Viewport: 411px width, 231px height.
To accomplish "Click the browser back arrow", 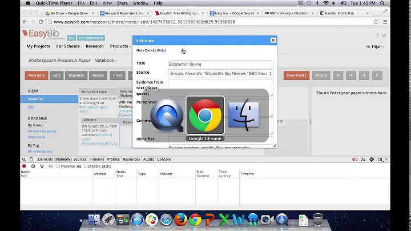I will pos(25,22).
